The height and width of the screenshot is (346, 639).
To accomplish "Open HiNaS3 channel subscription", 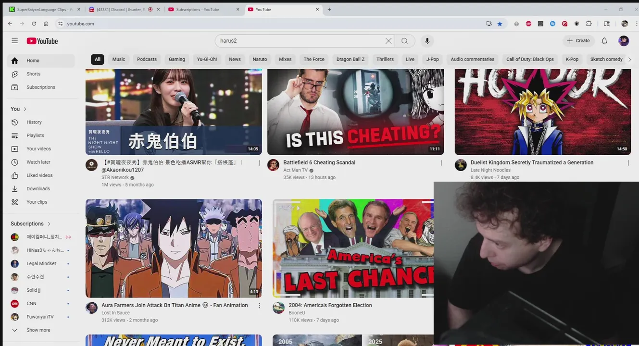I will click(x=41, y=250).
